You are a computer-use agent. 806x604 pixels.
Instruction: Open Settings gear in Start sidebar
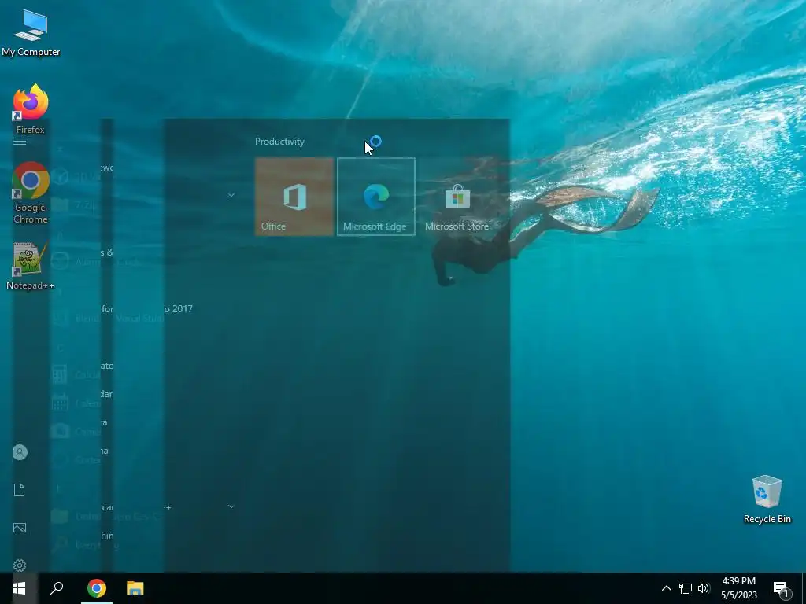20,565
